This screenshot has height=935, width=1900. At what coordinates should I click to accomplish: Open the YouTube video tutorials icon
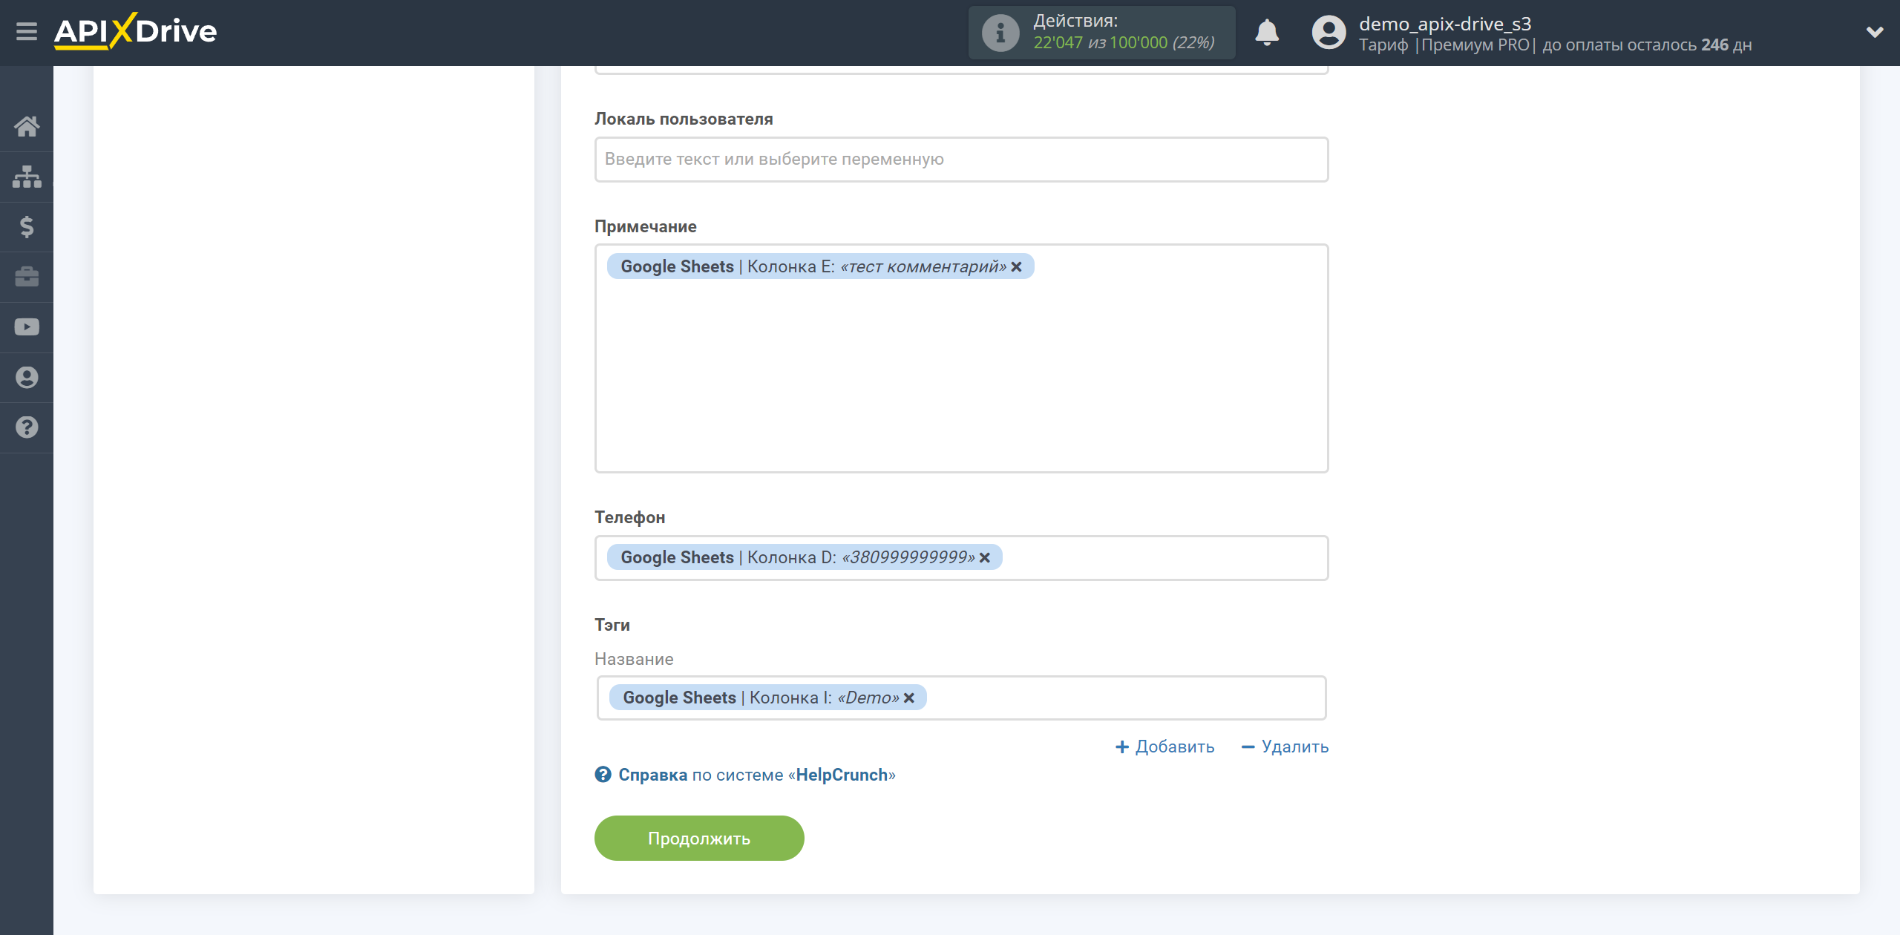click(x=27, y=327)
